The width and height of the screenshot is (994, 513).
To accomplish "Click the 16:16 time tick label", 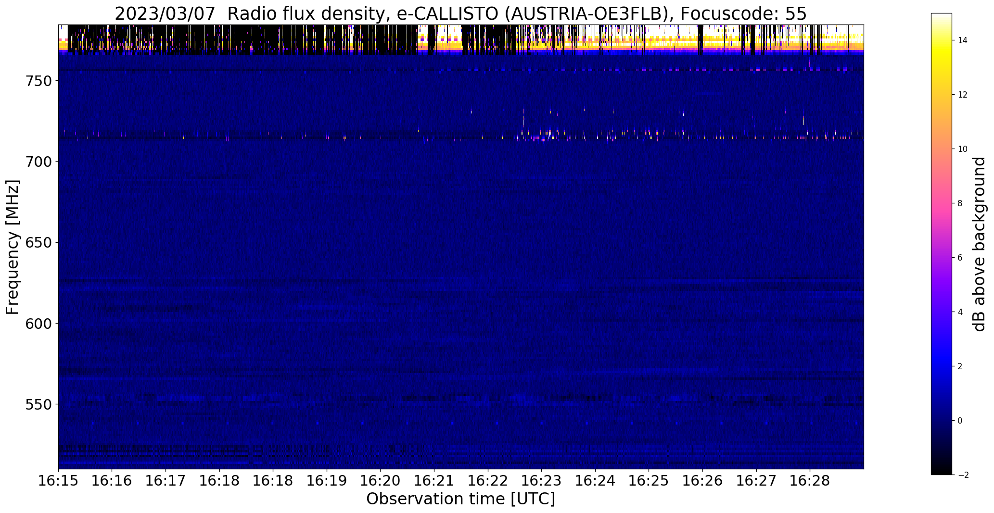I will pos(112,480).
